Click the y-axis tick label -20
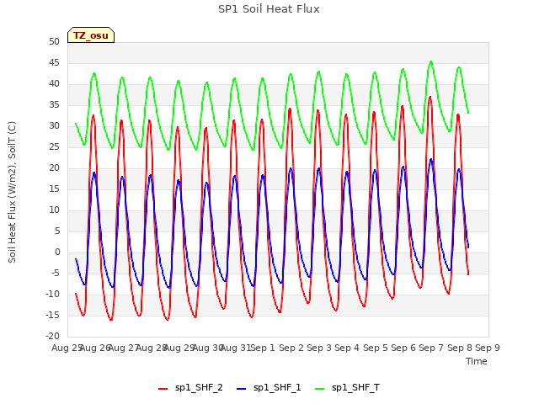This screenshot has width=539, height=404. coord(53,337)
